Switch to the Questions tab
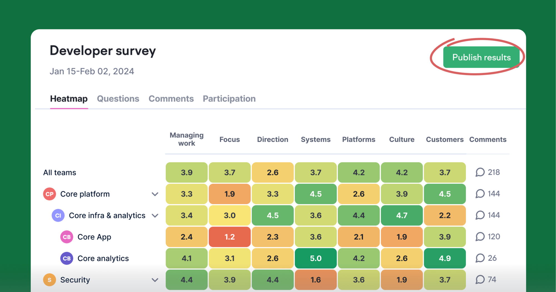Image resolution: width=556 pixels, height=292 pixels. [x=118, y=99]
